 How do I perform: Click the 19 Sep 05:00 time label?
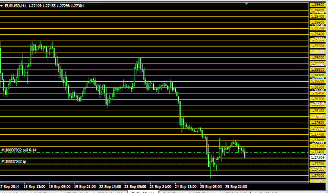(60, 187)
